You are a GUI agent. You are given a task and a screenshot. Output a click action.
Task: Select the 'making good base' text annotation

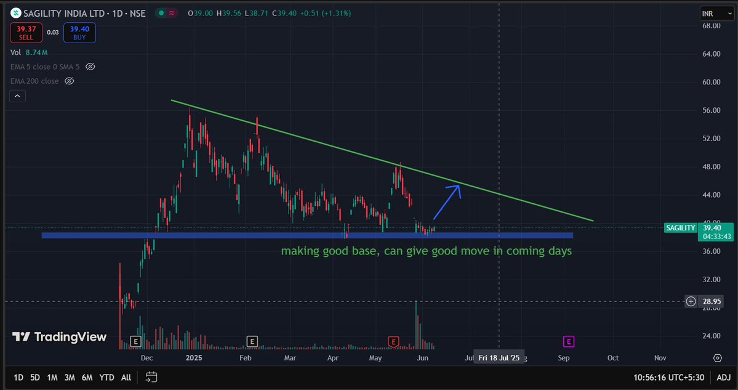(427, 251)
